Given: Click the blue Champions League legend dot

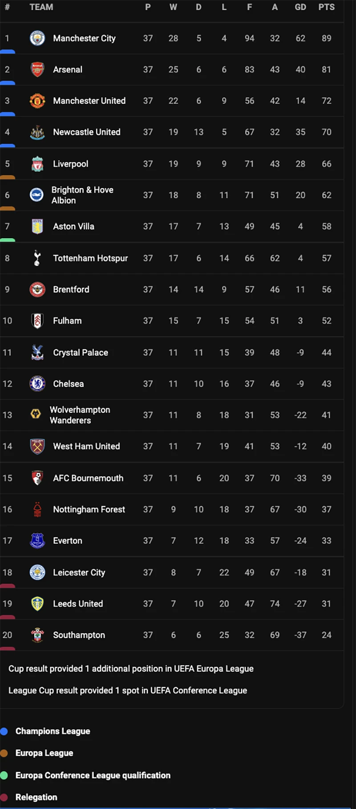Looking at the screenshot, I should pyautogui.click(x=4, y=731).
